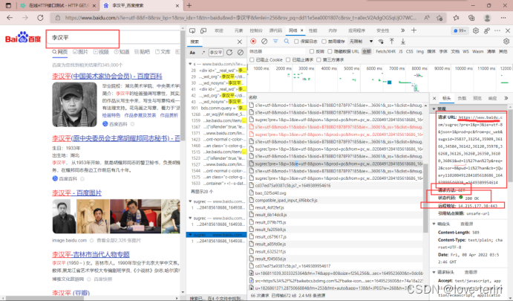Image resolution: width=513 pixels, height=301 pixels.
Task: Click the browser back arrow
Action: tap(10, 18)
